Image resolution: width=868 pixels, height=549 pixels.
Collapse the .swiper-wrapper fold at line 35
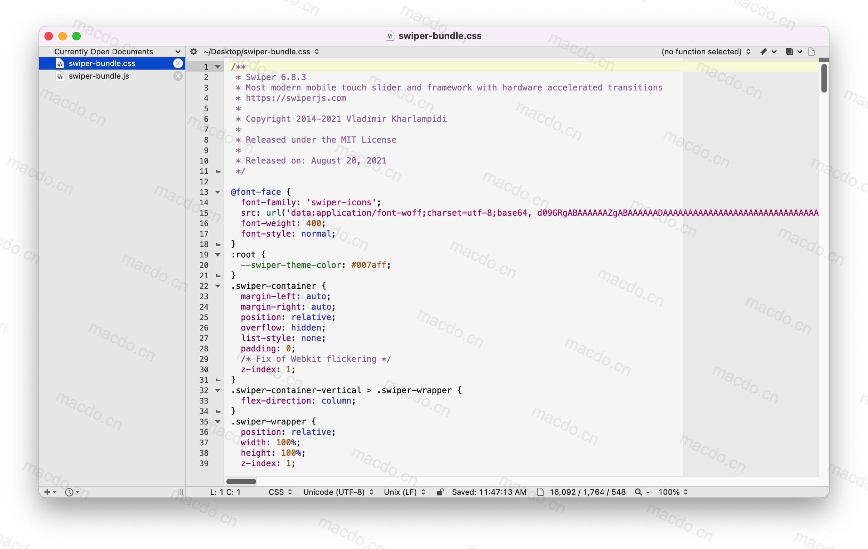pyautogui.click(x=218, y=422)
